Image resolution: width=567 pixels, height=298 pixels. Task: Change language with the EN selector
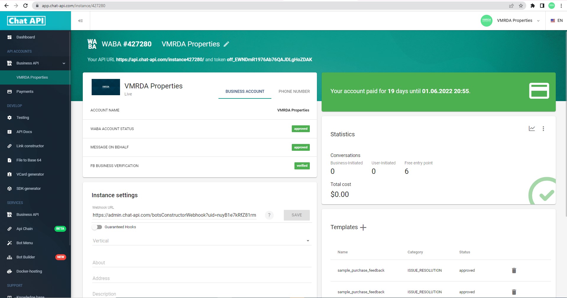click(557, 21)
